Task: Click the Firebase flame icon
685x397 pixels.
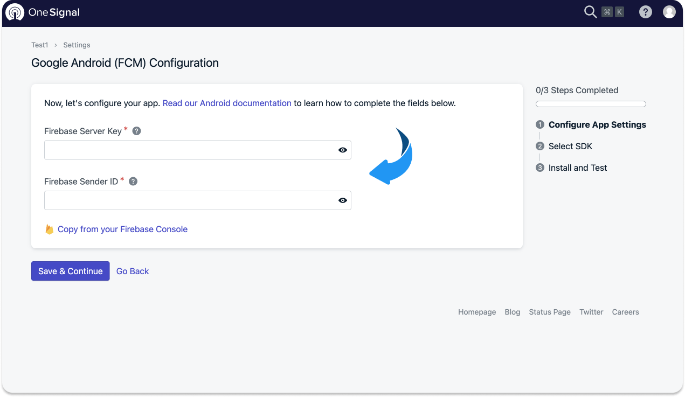Action: 49,229
